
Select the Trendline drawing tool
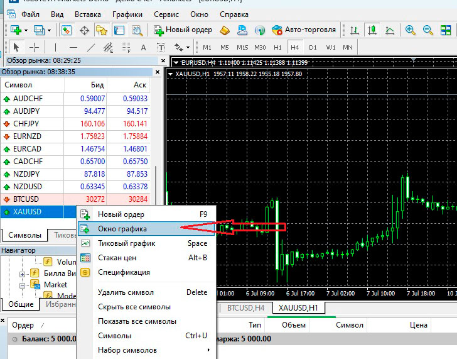91,47
